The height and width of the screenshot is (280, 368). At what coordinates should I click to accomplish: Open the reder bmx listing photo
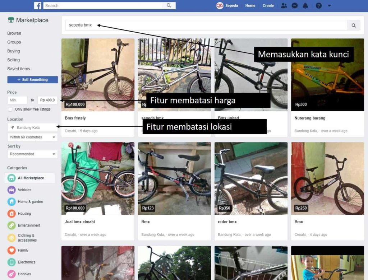pos(251,178)
